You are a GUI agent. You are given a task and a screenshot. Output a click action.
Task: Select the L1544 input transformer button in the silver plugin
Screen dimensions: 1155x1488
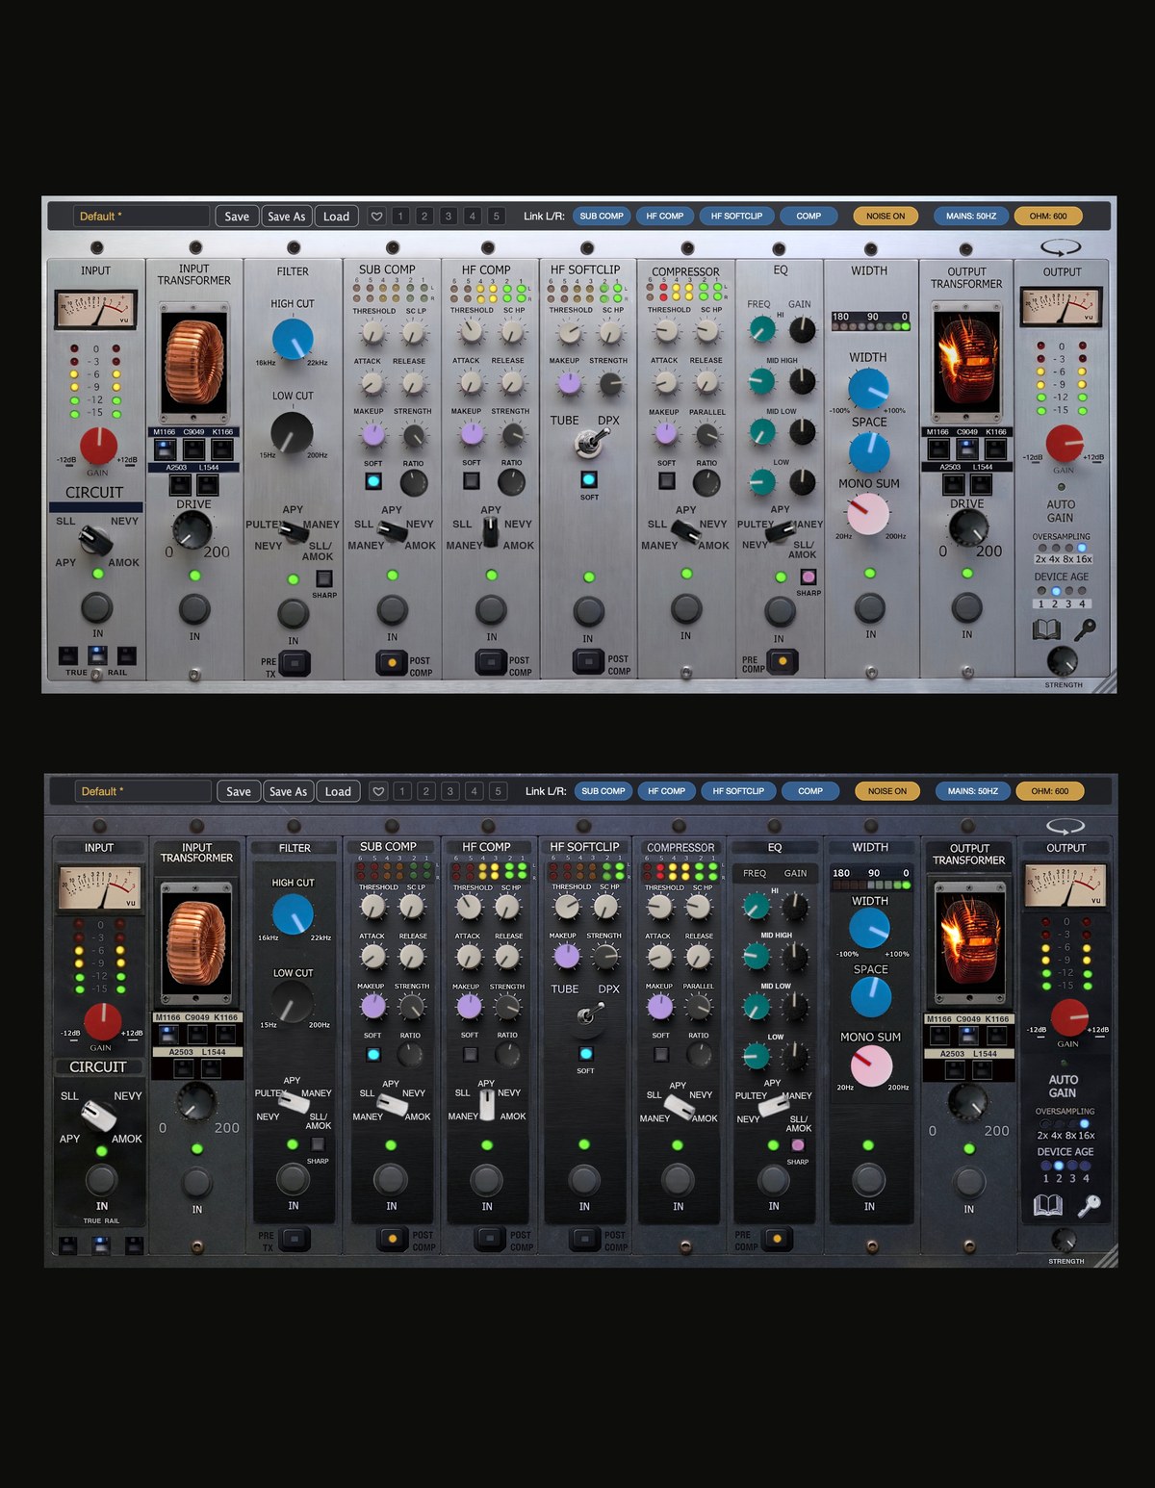point(208,484)
